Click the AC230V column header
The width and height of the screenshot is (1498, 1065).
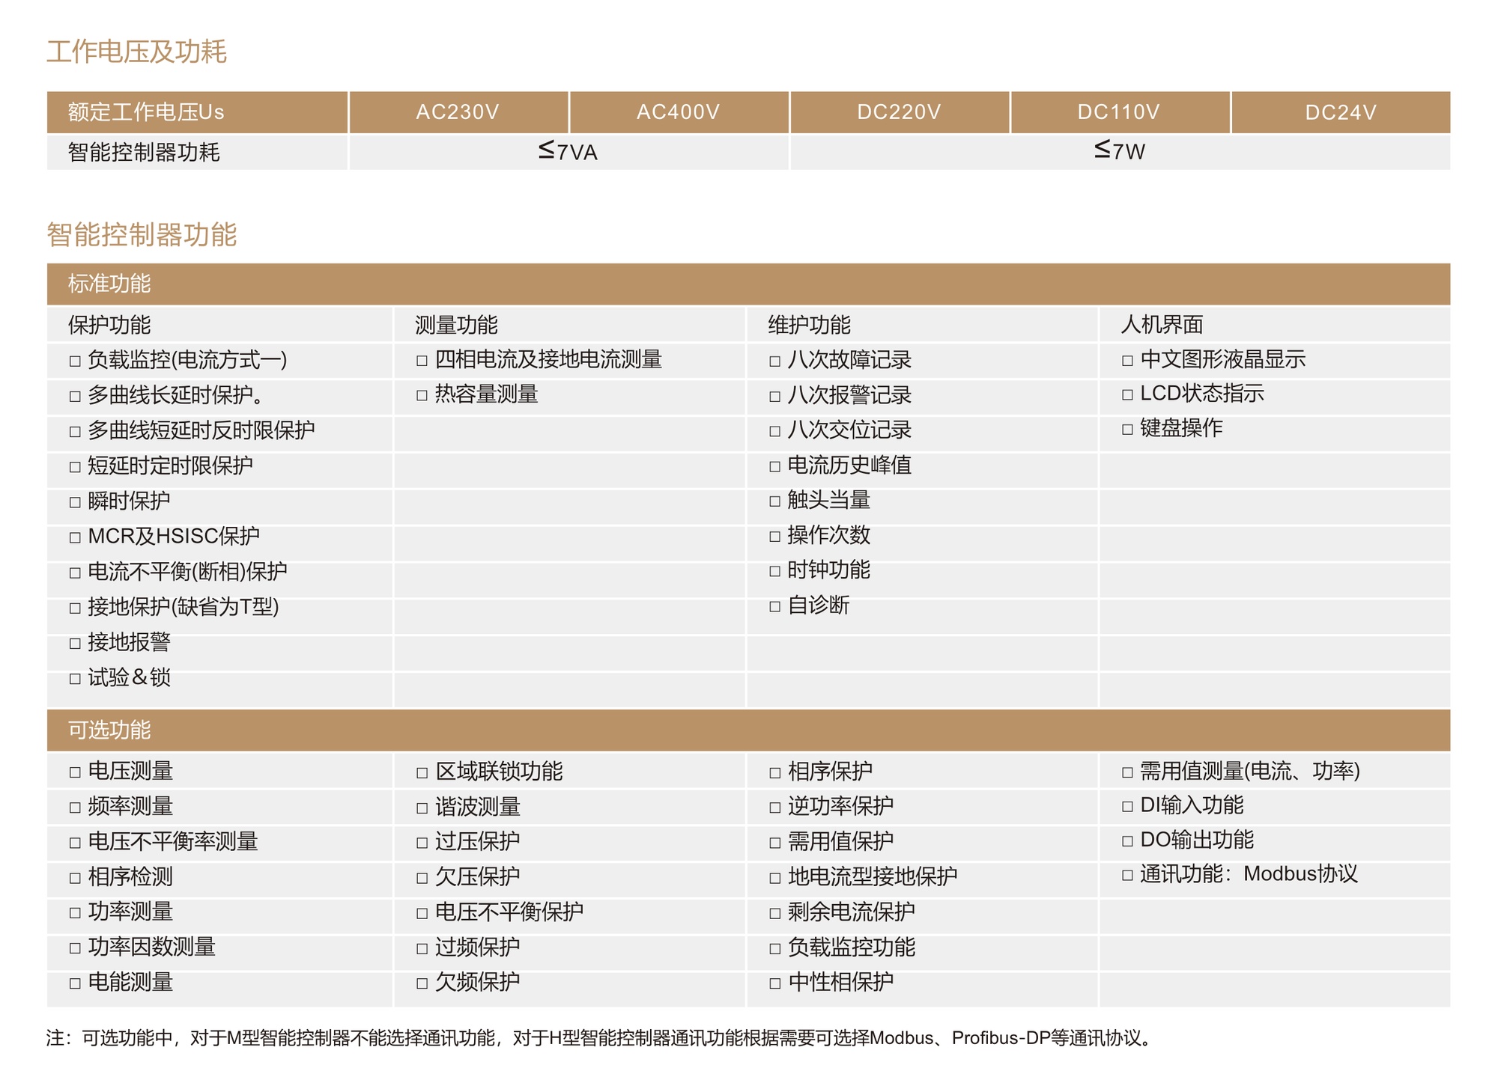(x=458, y=112)
